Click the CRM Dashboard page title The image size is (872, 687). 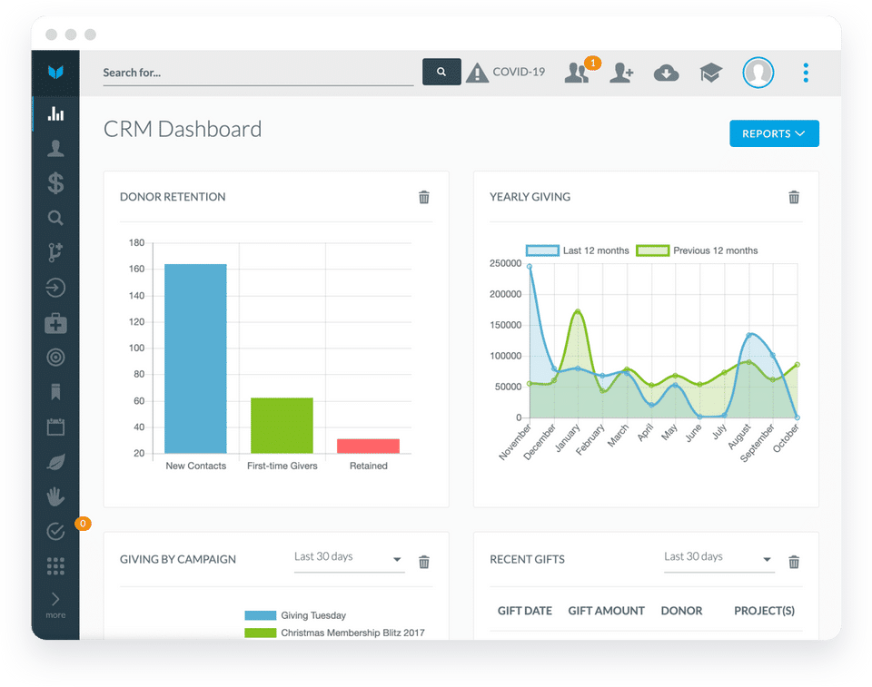183,129
